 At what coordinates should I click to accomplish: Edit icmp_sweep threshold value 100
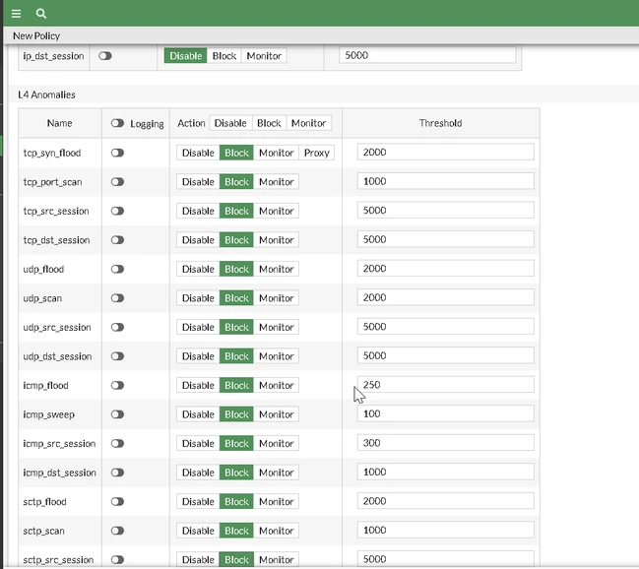pyautogui.click(x=446, y=413)
